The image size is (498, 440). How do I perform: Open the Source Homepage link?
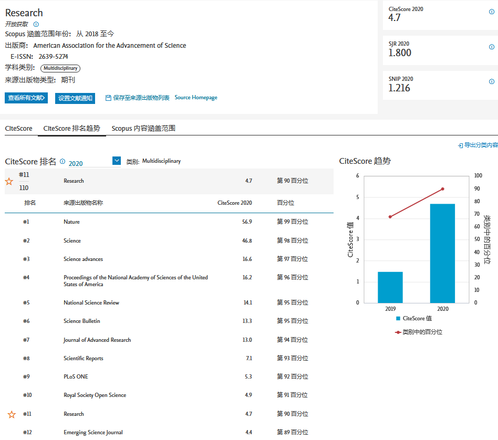tap(196, 98)
